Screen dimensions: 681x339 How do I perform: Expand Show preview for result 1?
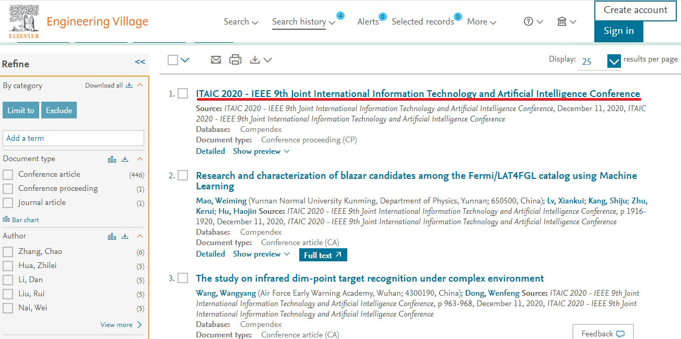point(261,151)
